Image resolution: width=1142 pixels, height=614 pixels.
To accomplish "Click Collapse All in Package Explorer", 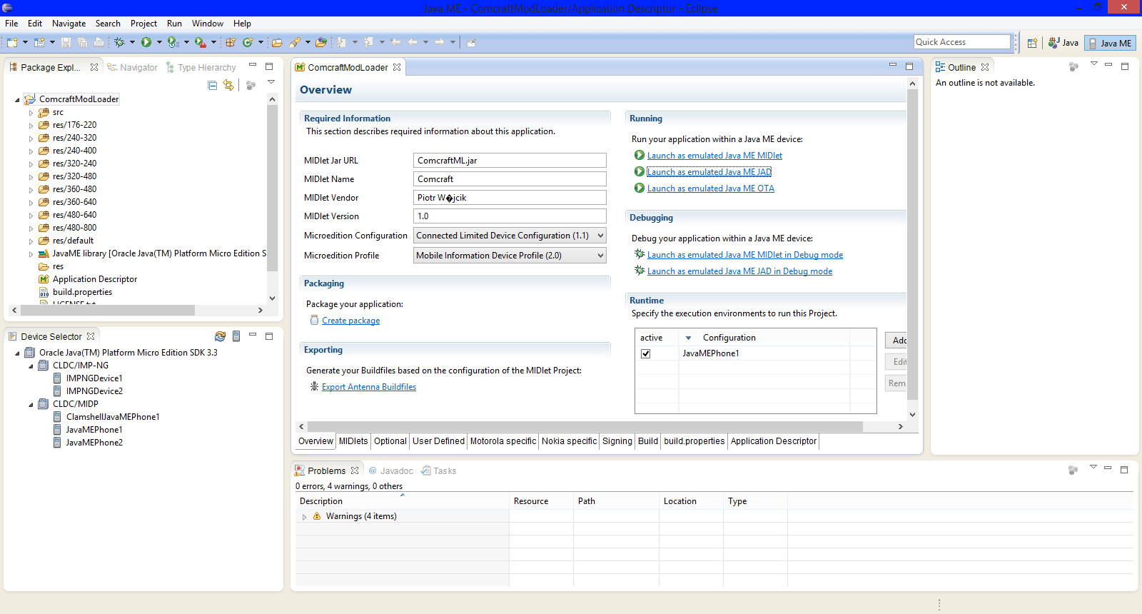I will click(x=212, y=86).
